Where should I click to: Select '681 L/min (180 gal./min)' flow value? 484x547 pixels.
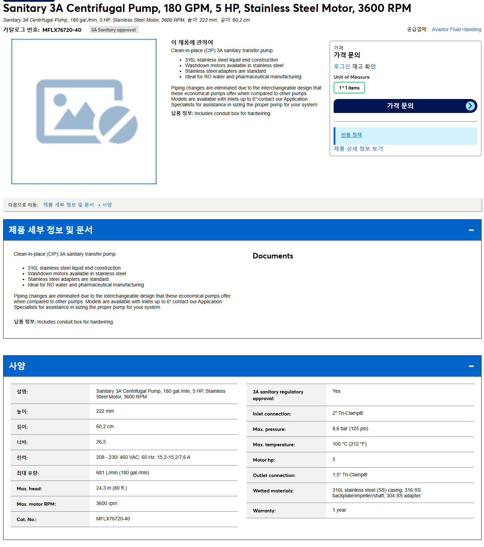click(122, 473)
